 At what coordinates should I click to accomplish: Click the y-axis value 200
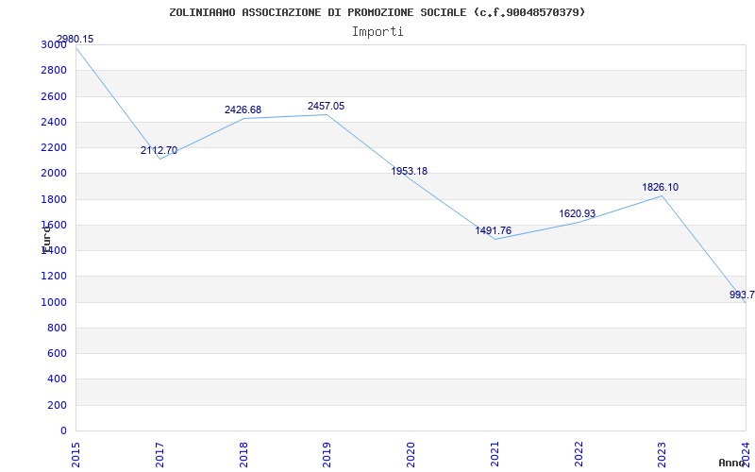pyautogui.click(x=59, y=405)
